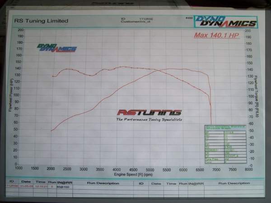Click the 6000 rpm tick label
271x203 pixels.
pos(183,170)
